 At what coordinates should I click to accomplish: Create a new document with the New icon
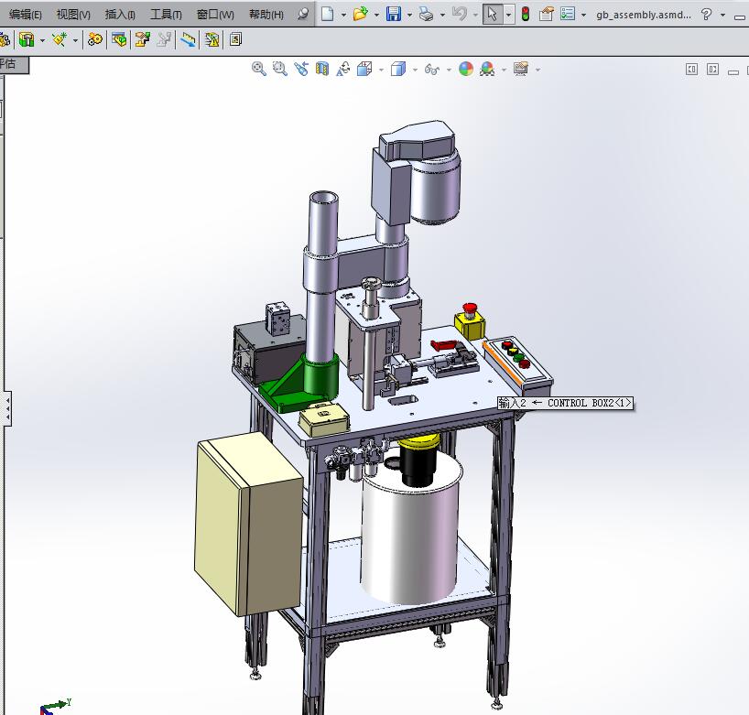[326, 14]
